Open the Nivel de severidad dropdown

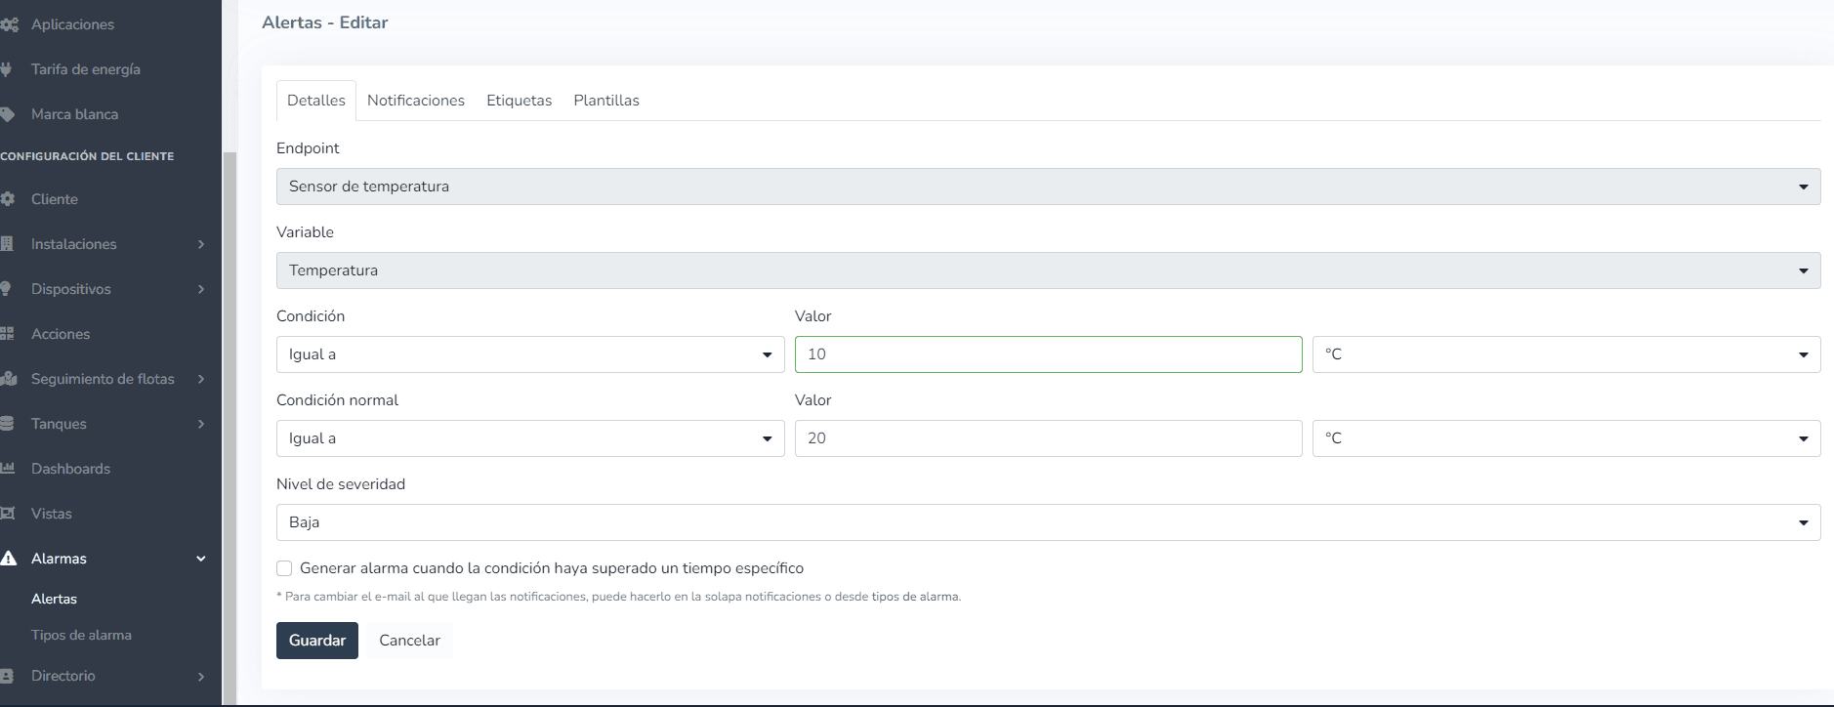1047,522
